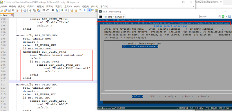Close the Kconfig document tab
The image size is (232, 111).
pyautogui.click(x=12, y=15)
